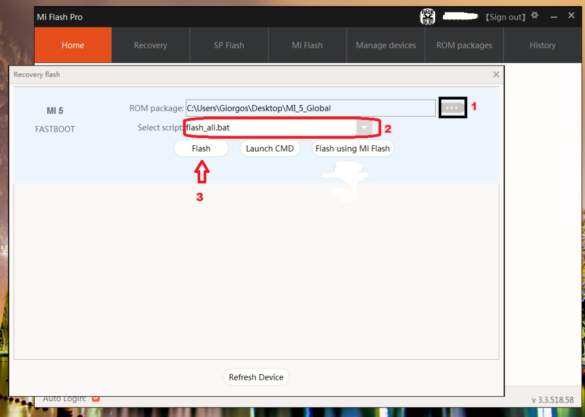Close the Recovery flash dialog
The height and width of the screenshot is (417, 585).
pyautogui.click(x=496, y=74)
